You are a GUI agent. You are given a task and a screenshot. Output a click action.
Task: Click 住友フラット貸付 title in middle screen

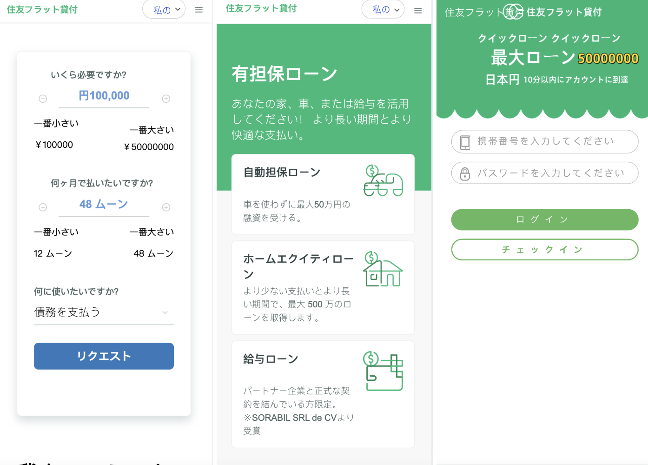pos(261,8)
